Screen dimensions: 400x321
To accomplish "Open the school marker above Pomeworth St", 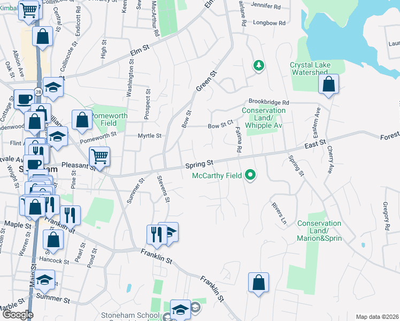I will [x=57, y=139].
